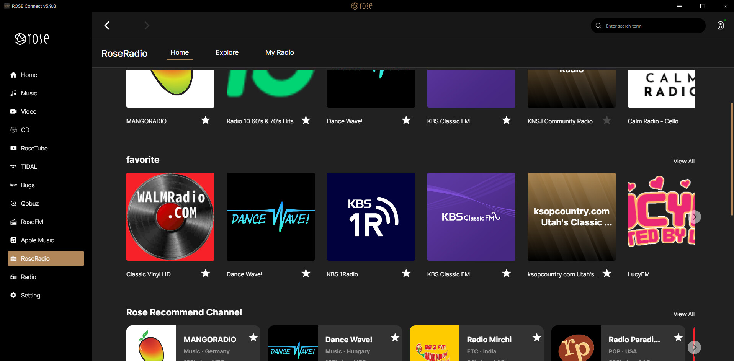Click the 'POP · USA' label

pos(623,351)
